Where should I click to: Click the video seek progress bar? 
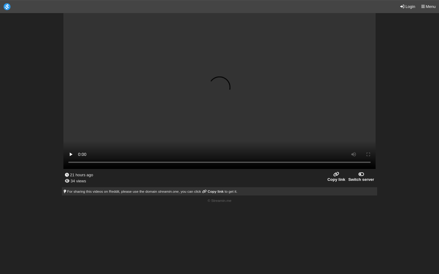click(219, 162)
